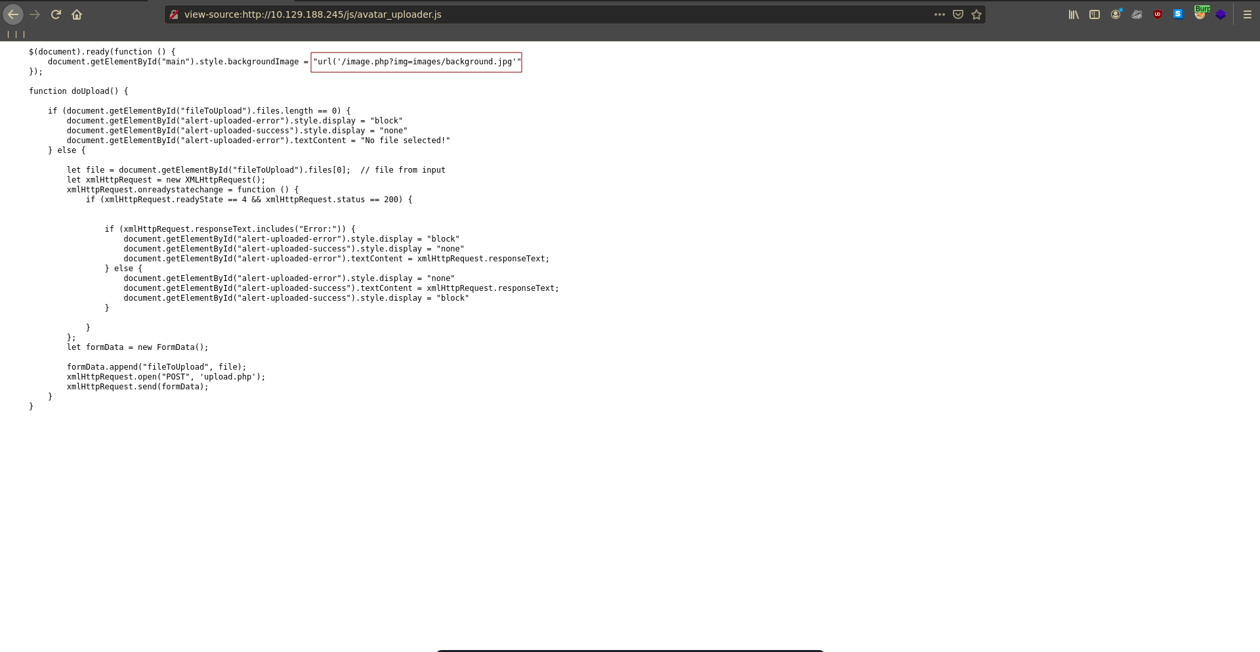
Task: Open the Firefox account icon
Action: [x=1116, y=14]
